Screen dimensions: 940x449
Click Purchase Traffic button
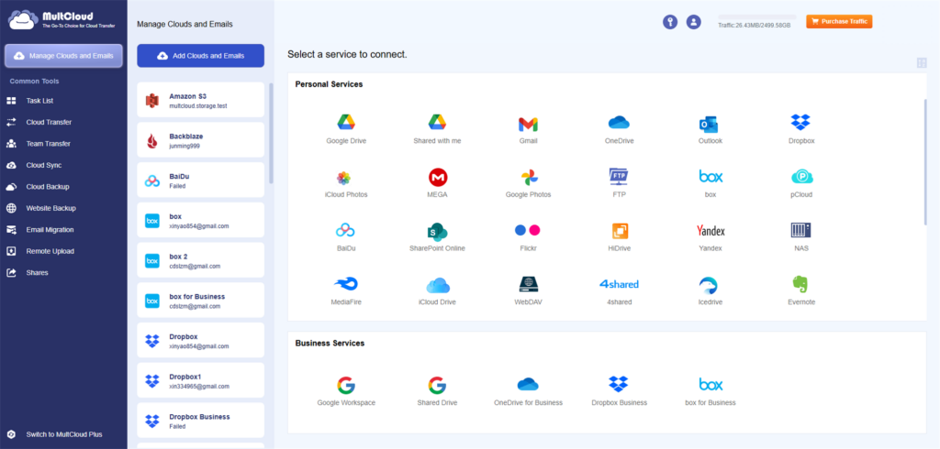pos(839,22)
